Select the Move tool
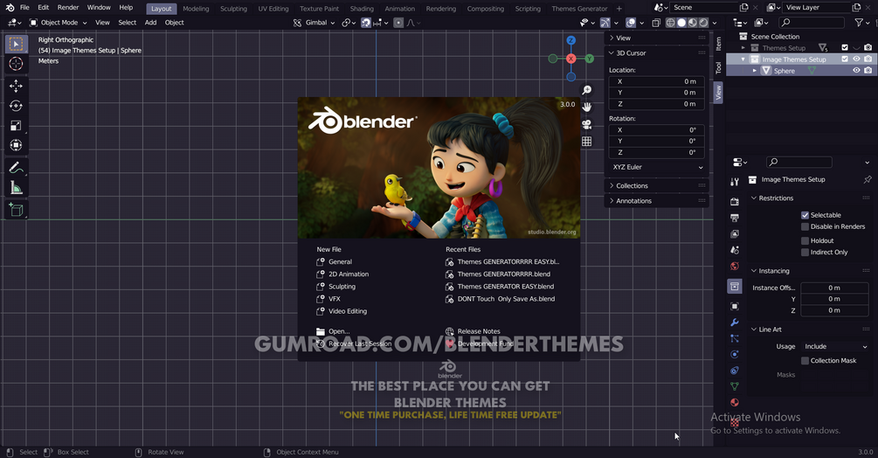The image size is (878, 458). 17,86
